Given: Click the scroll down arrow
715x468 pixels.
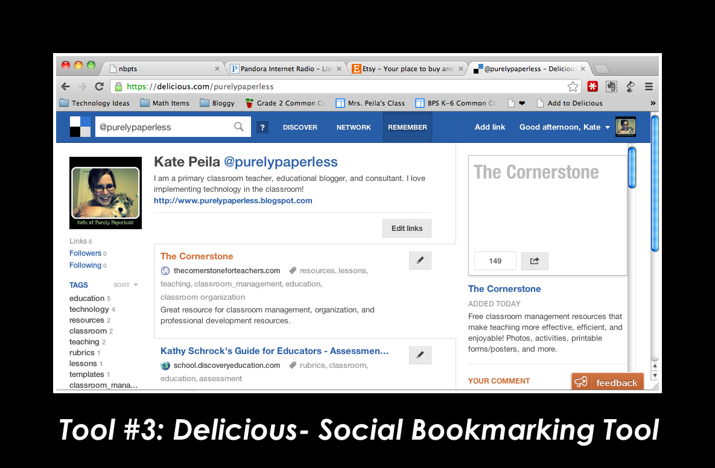Looking at the screenshot, I should (x=655, y=376).
